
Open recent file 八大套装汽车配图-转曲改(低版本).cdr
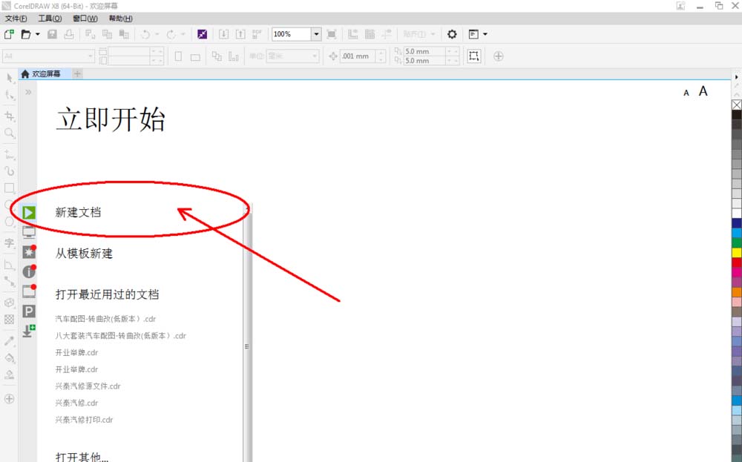(x=121, y=336)
